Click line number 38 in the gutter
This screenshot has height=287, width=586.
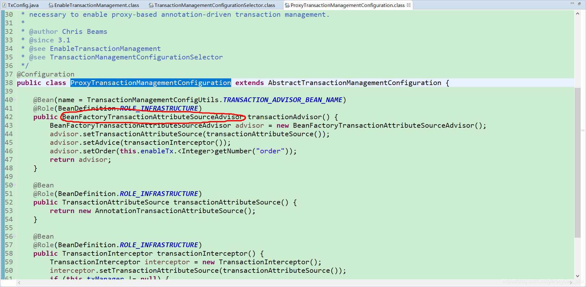pyautogui.click(x=9, y=83)
